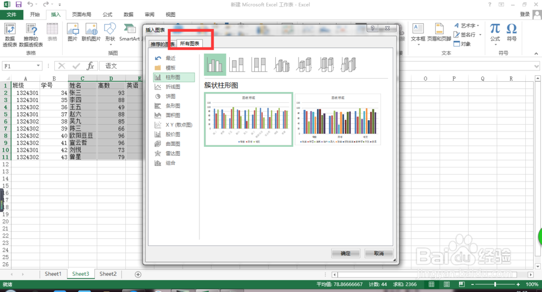Open the 审阅 Review ribbon tab
542x292 pixels.
[150, 15]
